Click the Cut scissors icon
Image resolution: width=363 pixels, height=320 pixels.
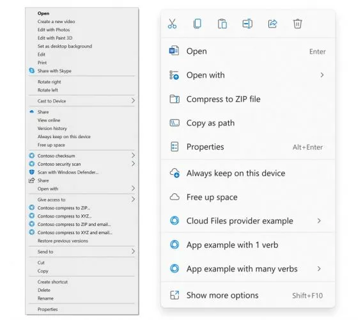coord(172,24)
